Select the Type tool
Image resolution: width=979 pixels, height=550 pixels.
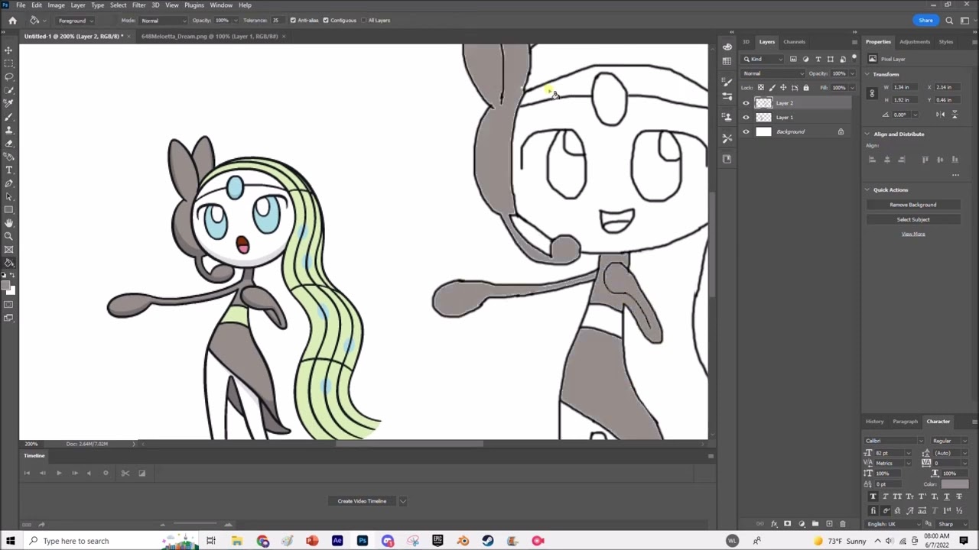pyautogui.click(x=9, y=170)
